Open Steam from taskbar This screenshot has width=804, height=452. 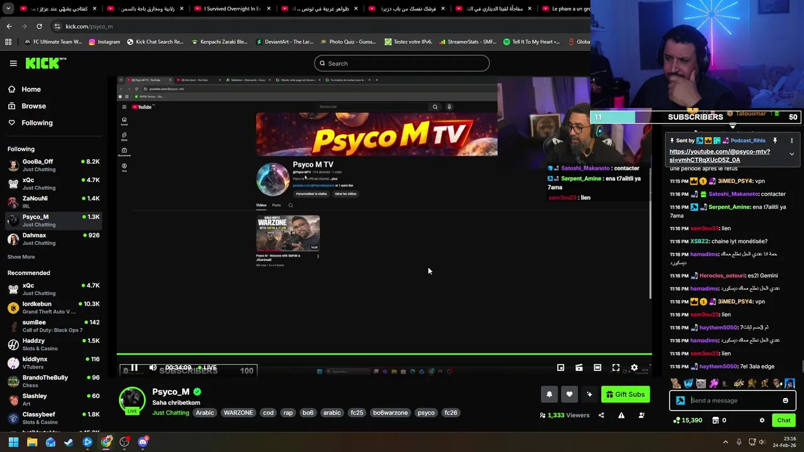click(x=69, y=442)
